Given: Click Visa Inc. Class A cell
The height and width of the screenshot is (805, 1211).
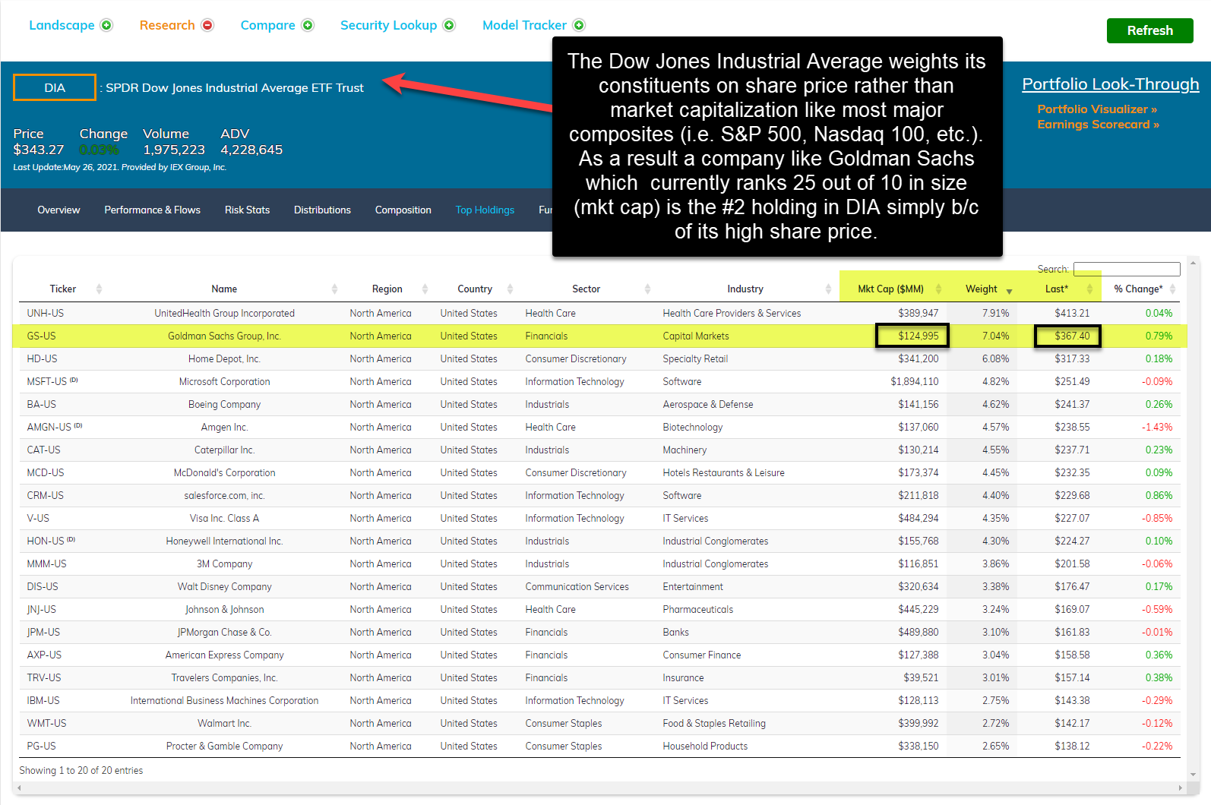Looking at the screenshot, I should click(224, 519).
